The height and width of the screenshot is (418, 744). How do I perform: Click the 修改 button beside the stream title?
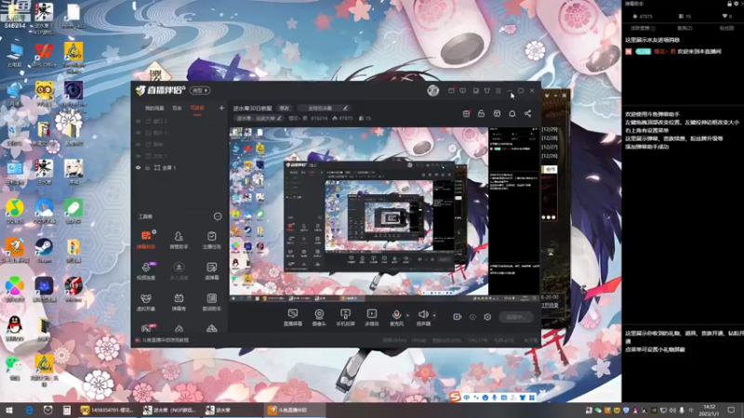[x=285, y=108]
